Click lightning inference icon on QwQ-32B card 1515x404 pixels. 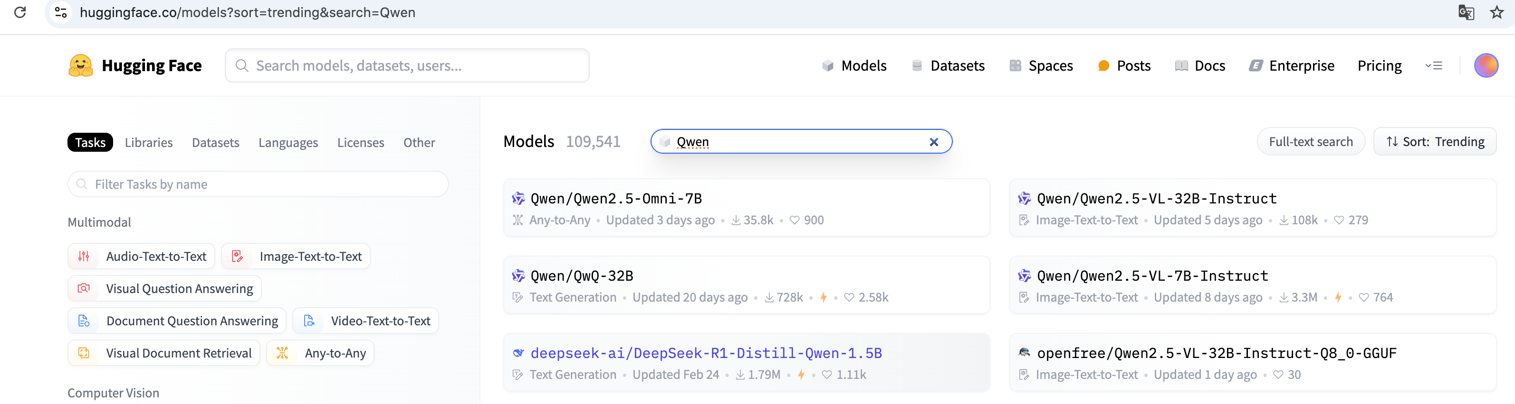pos(824,298)
